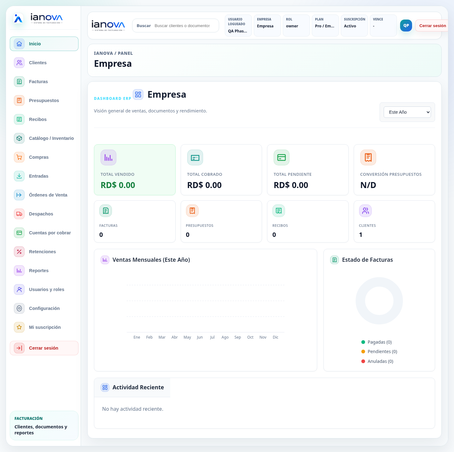Go to Clientes in the sidebar
454x452 pixels.
pos(44,63)
